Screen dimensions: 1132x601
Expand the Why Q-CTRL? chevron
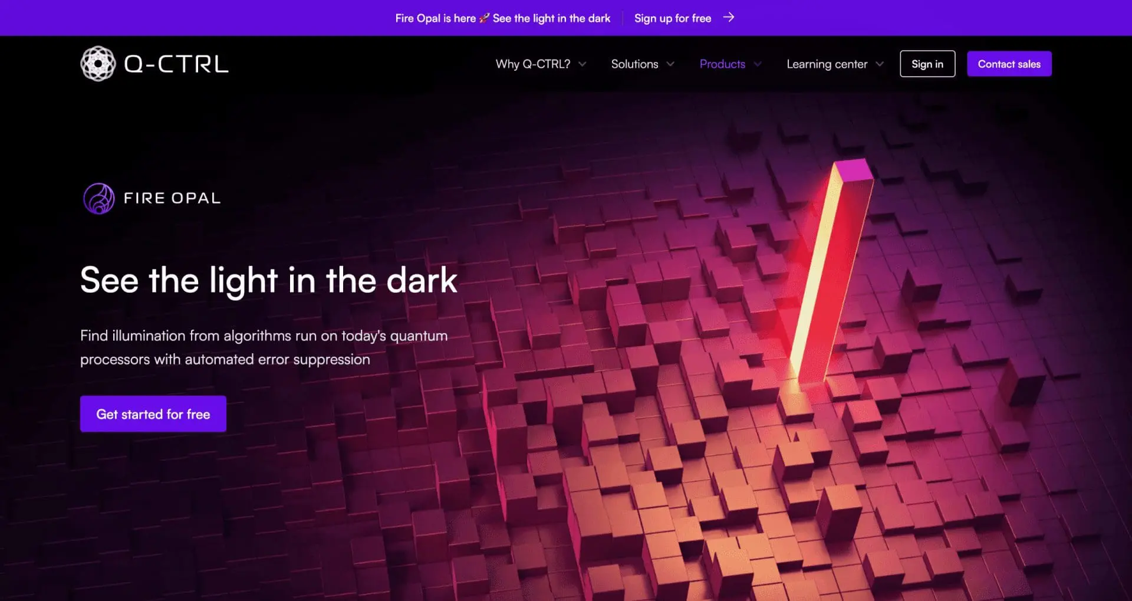[583, 64]
